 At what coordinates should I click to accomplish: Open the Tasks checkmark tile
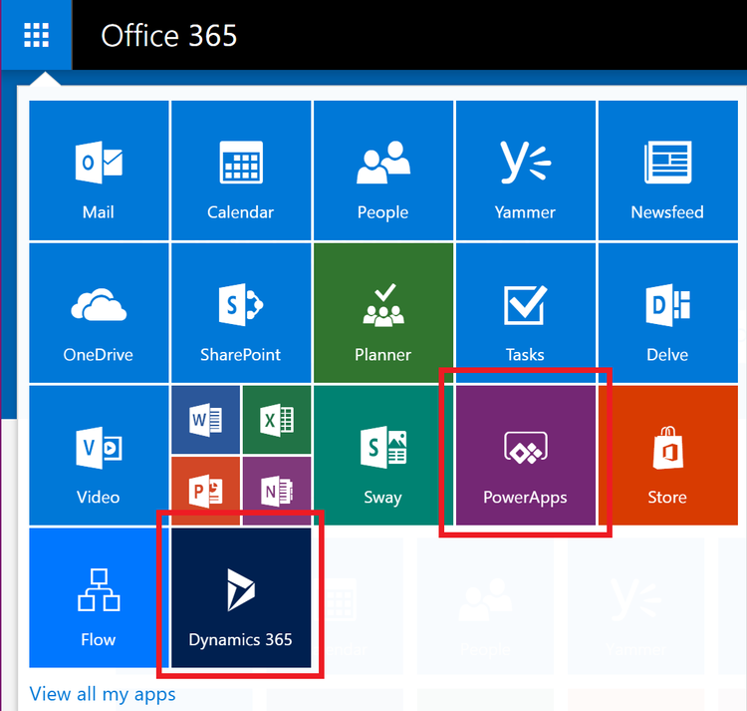point(526,313)
